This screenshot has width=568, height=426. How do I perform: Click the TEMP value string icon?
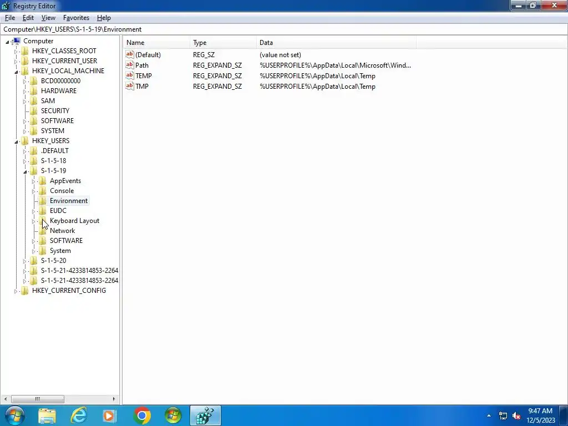130,75
